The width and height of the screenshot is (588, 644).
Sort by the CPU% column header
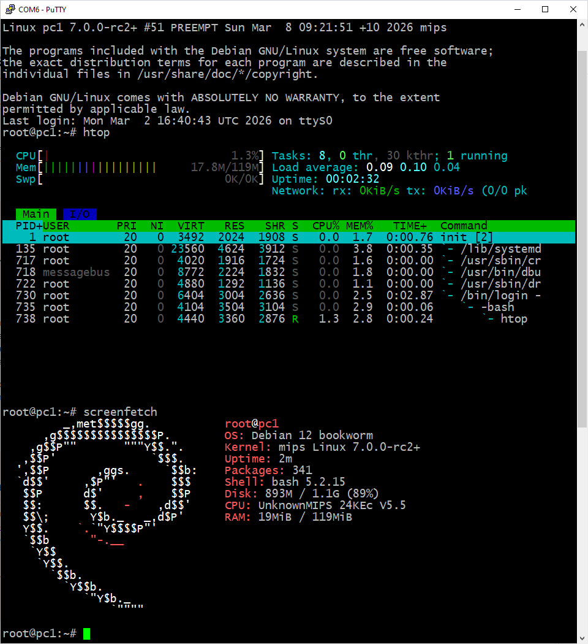(326, 226)
